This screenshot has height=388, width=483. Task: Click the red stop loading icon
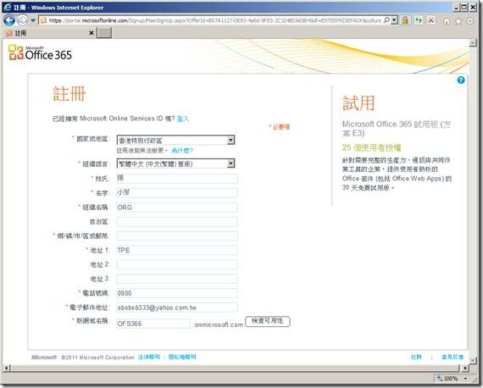431,20
